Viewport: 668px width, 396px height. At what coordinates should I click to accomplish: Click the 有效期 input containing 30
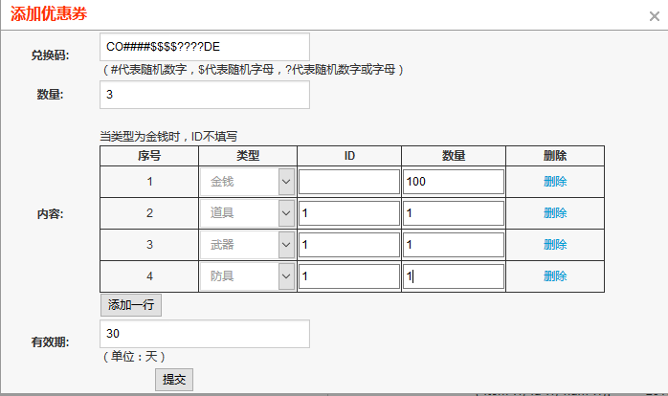point(205,334)
